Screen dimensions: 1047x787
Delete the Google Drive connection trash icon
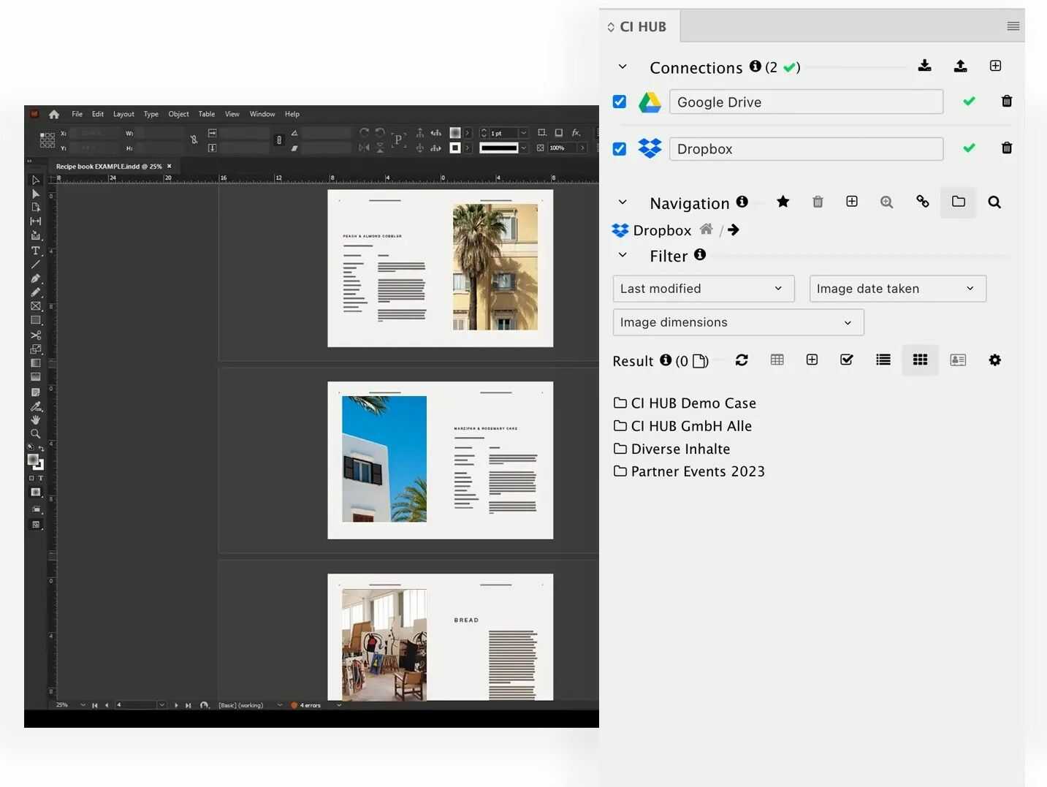pos(1006,102)
